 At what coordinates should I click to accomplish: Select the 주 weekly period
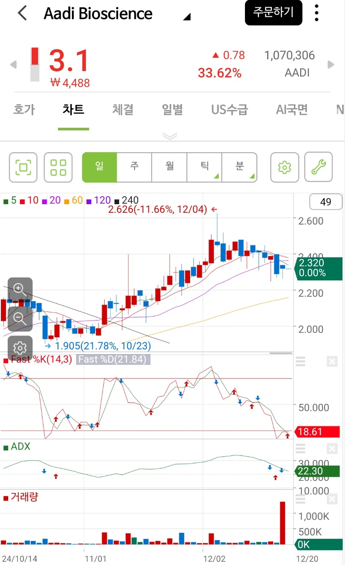tap(134, 168)
